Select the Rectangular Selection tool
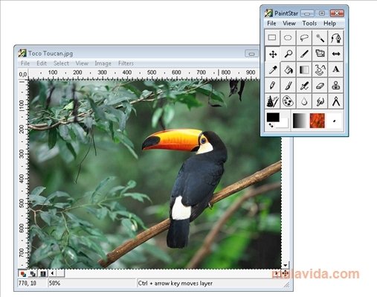 (x=272, y=38)
